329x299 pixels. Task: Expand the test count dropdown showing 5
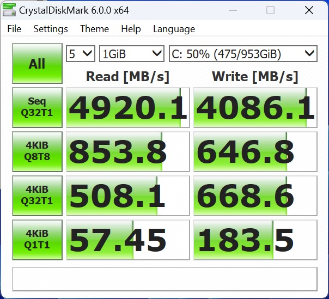(81, 54)
